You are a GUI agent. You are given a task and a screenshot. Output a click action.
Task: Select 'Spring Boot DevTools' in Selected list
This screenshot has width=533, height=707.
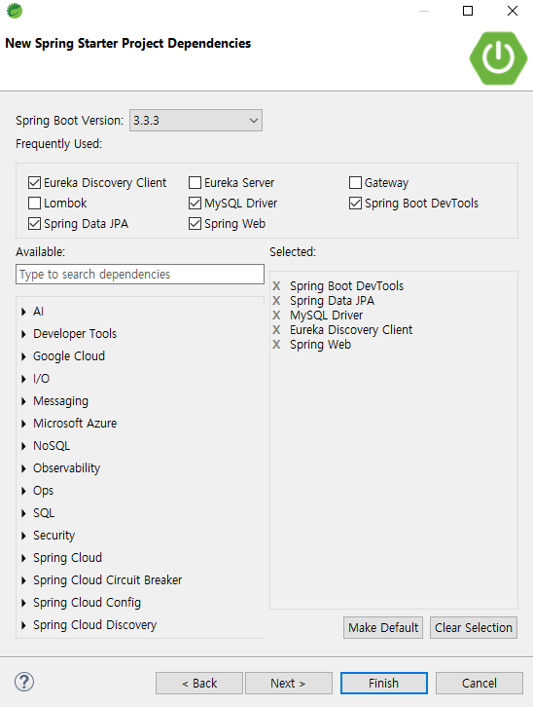[x=346, y=286]
